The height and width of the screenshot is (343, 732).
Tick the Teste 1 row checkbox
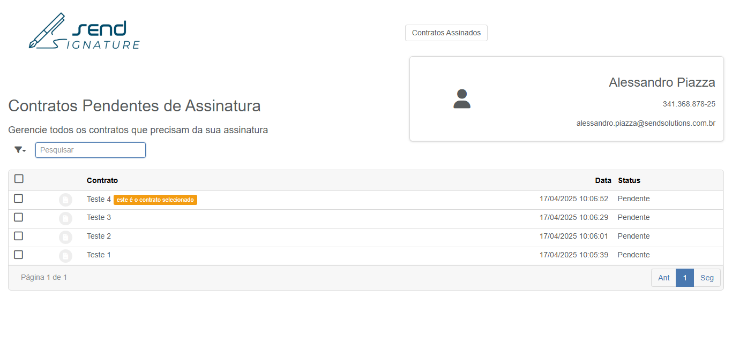click(x=19, y=255)
